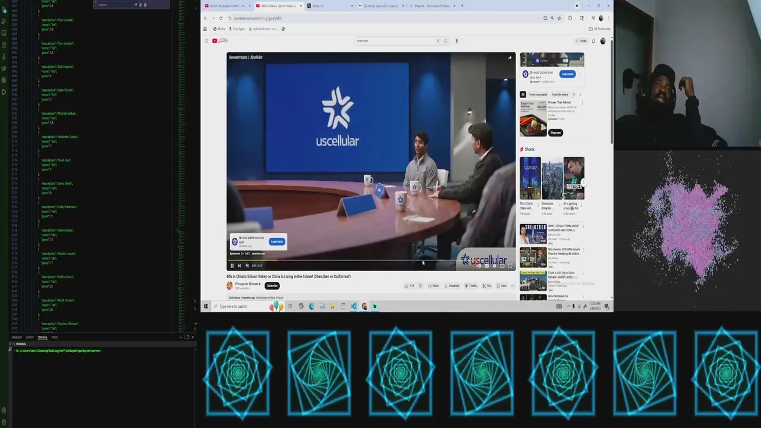Screen dimensions: 761x428
Task: Save the video to a playlist
Action: pyautogui.click(x=502, y=286)
